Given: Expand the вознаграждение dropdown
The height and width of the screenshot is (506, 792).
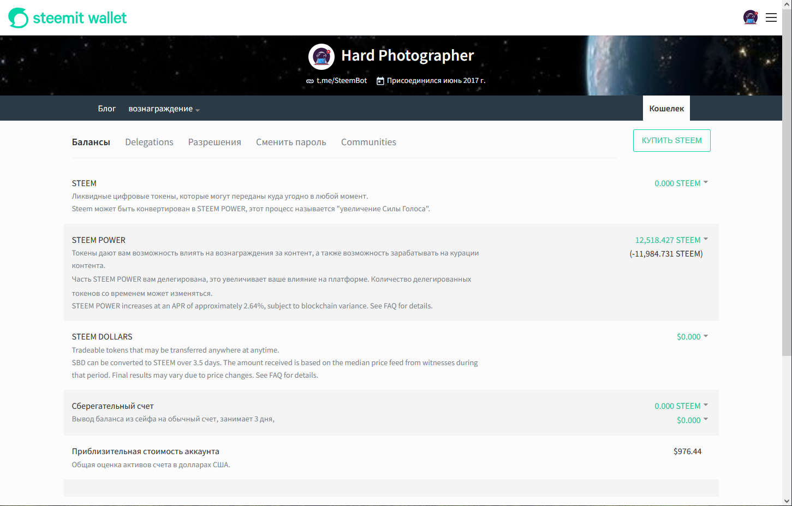Looking at the screenshot, I should click(164, 109).
